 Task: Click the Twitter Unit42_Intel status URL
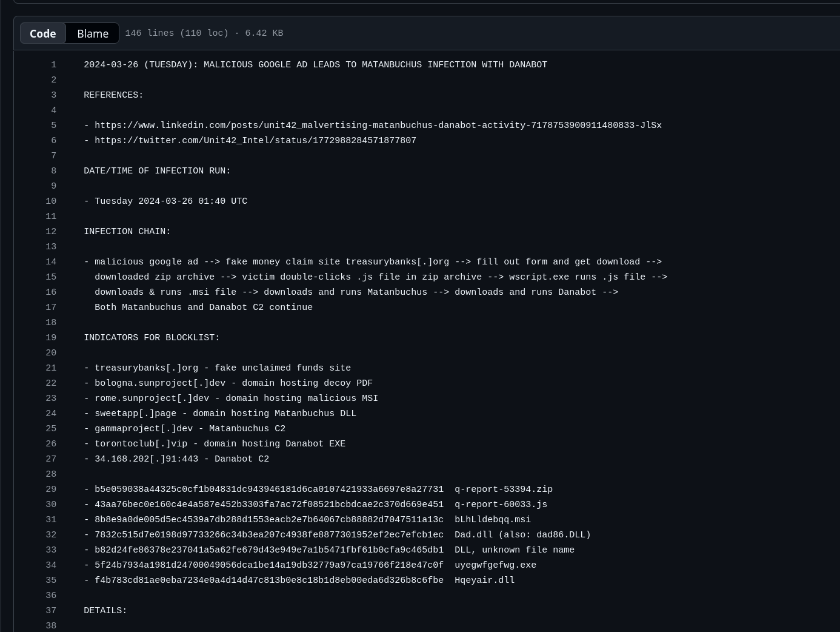255,141
